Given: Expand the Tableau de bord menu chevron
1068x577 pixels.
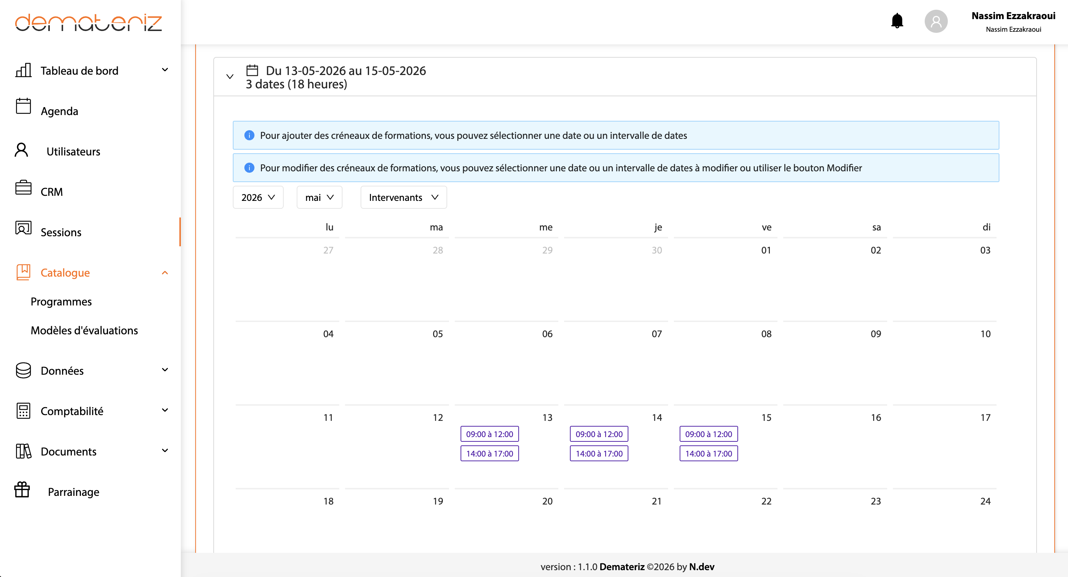Looking at the screenshot, I should (165, 70).
